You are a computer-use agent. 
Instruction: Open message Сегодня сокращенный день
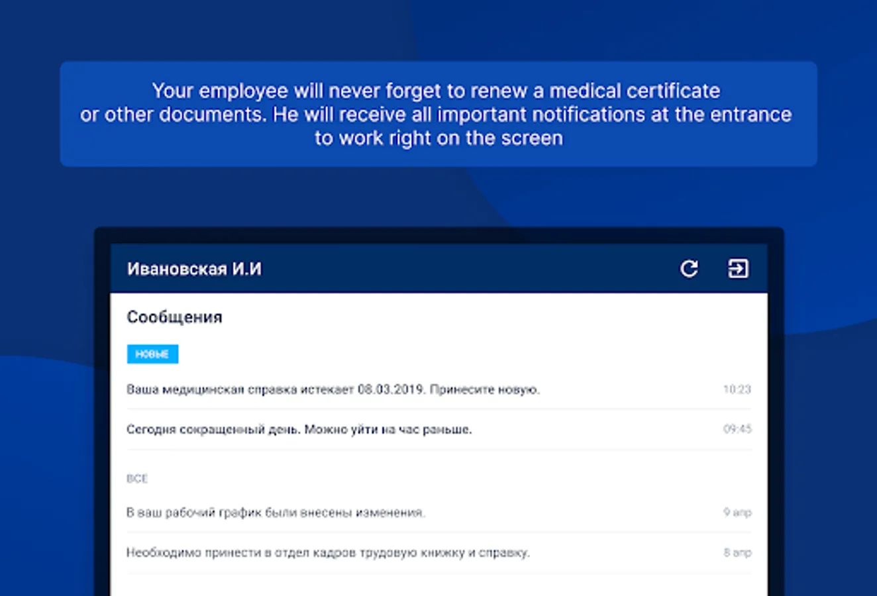(x=438, y=429)
